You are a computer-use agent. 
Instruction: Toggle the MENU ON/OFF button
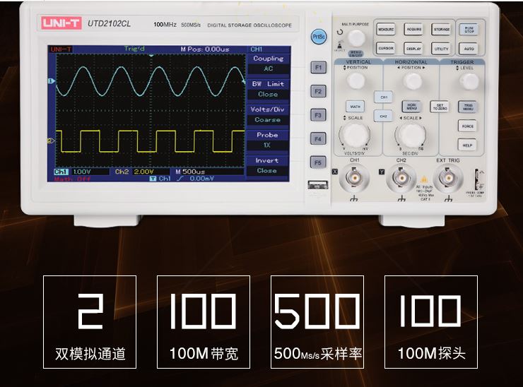click(356, 54)
